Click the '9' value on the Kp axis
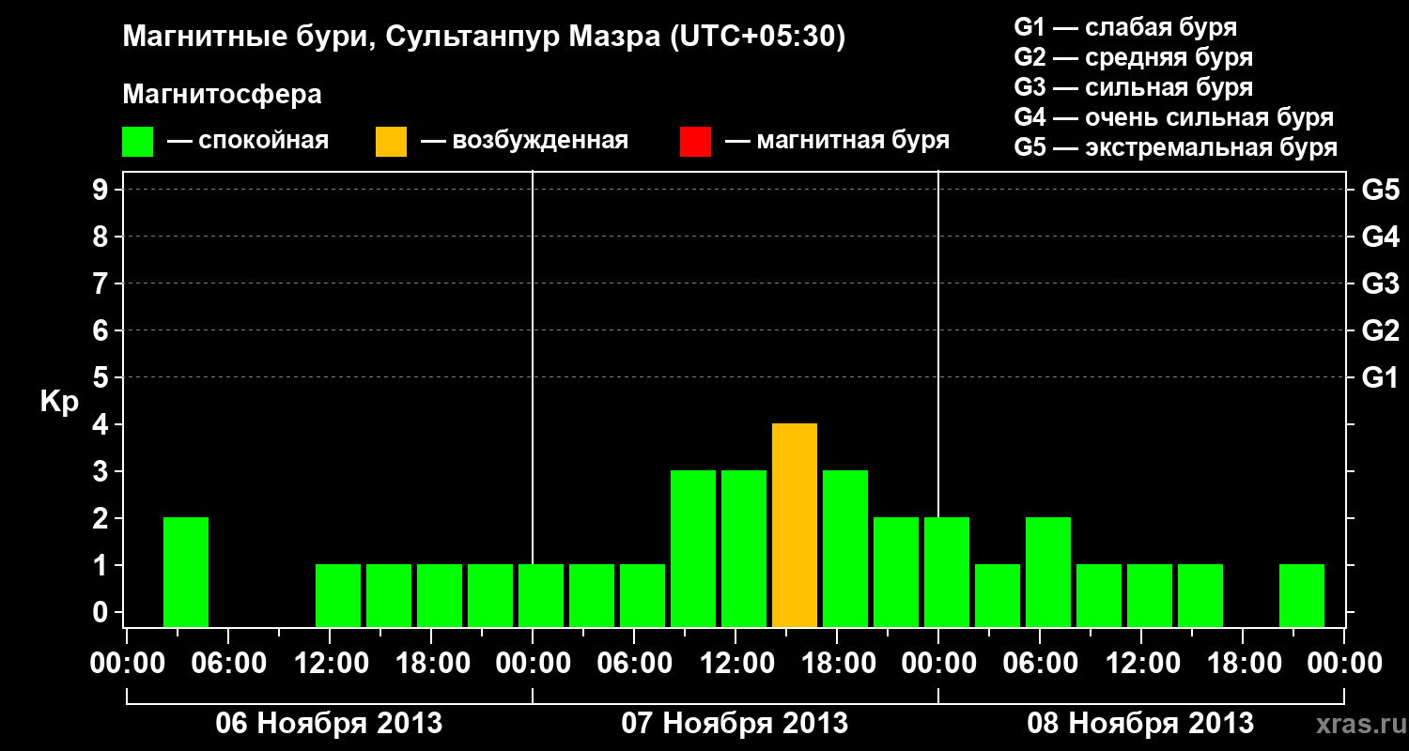Viewport: 1409px width, 751px height. tap(102, 190)
